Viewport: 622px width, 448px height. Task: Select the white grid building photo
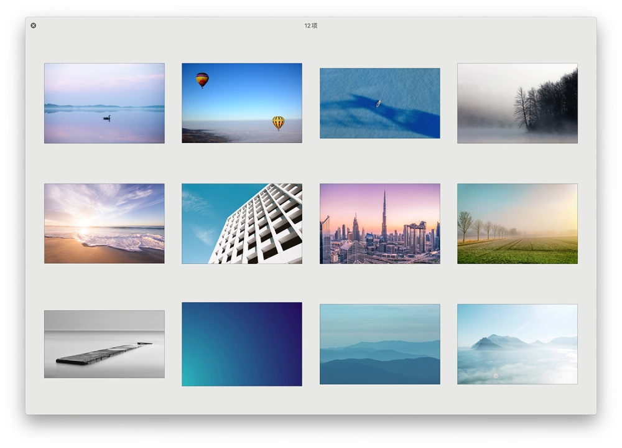click(x=242, y=223)
